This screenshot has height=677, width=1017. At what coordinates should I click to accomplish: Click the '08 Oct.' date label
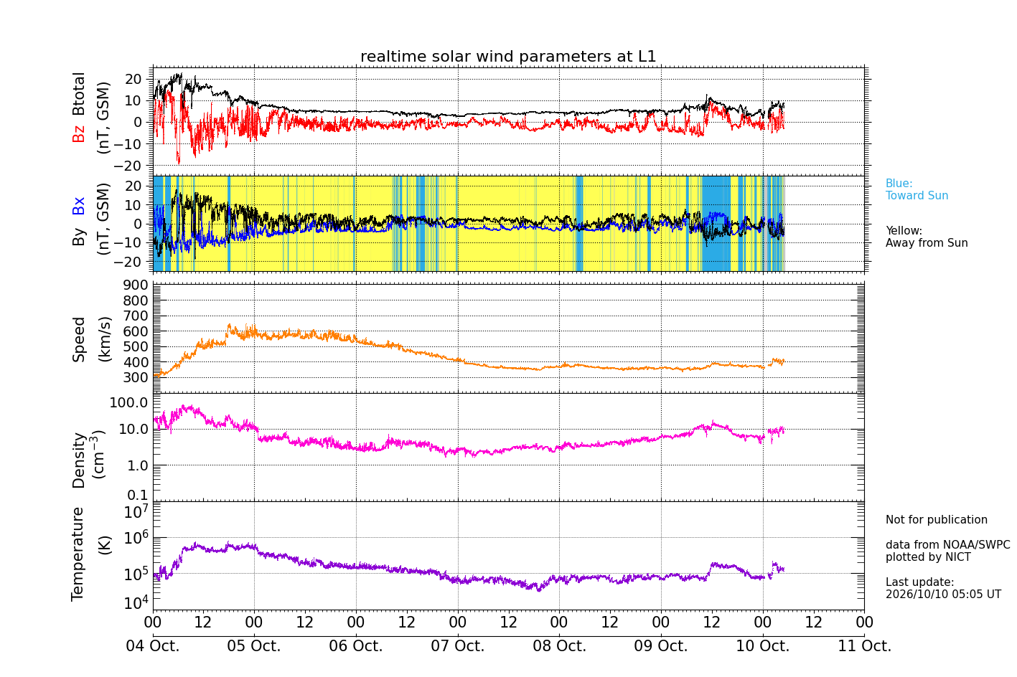559,646
